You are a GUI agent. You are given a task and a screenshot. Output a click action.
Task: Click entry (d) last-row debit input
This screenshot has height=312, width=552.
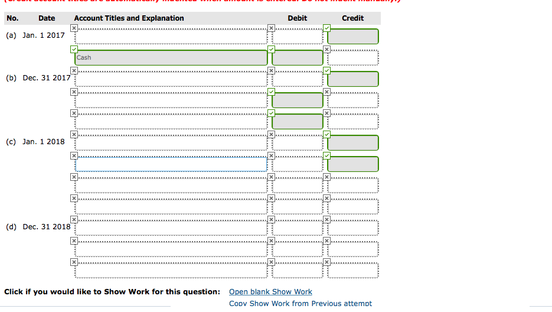point(298,271)
